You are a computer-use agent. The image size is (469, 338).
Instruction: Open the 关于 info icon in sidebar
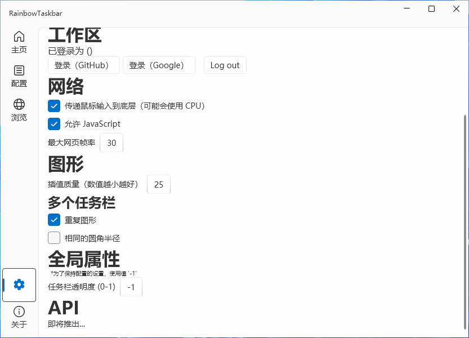[19, 312]
